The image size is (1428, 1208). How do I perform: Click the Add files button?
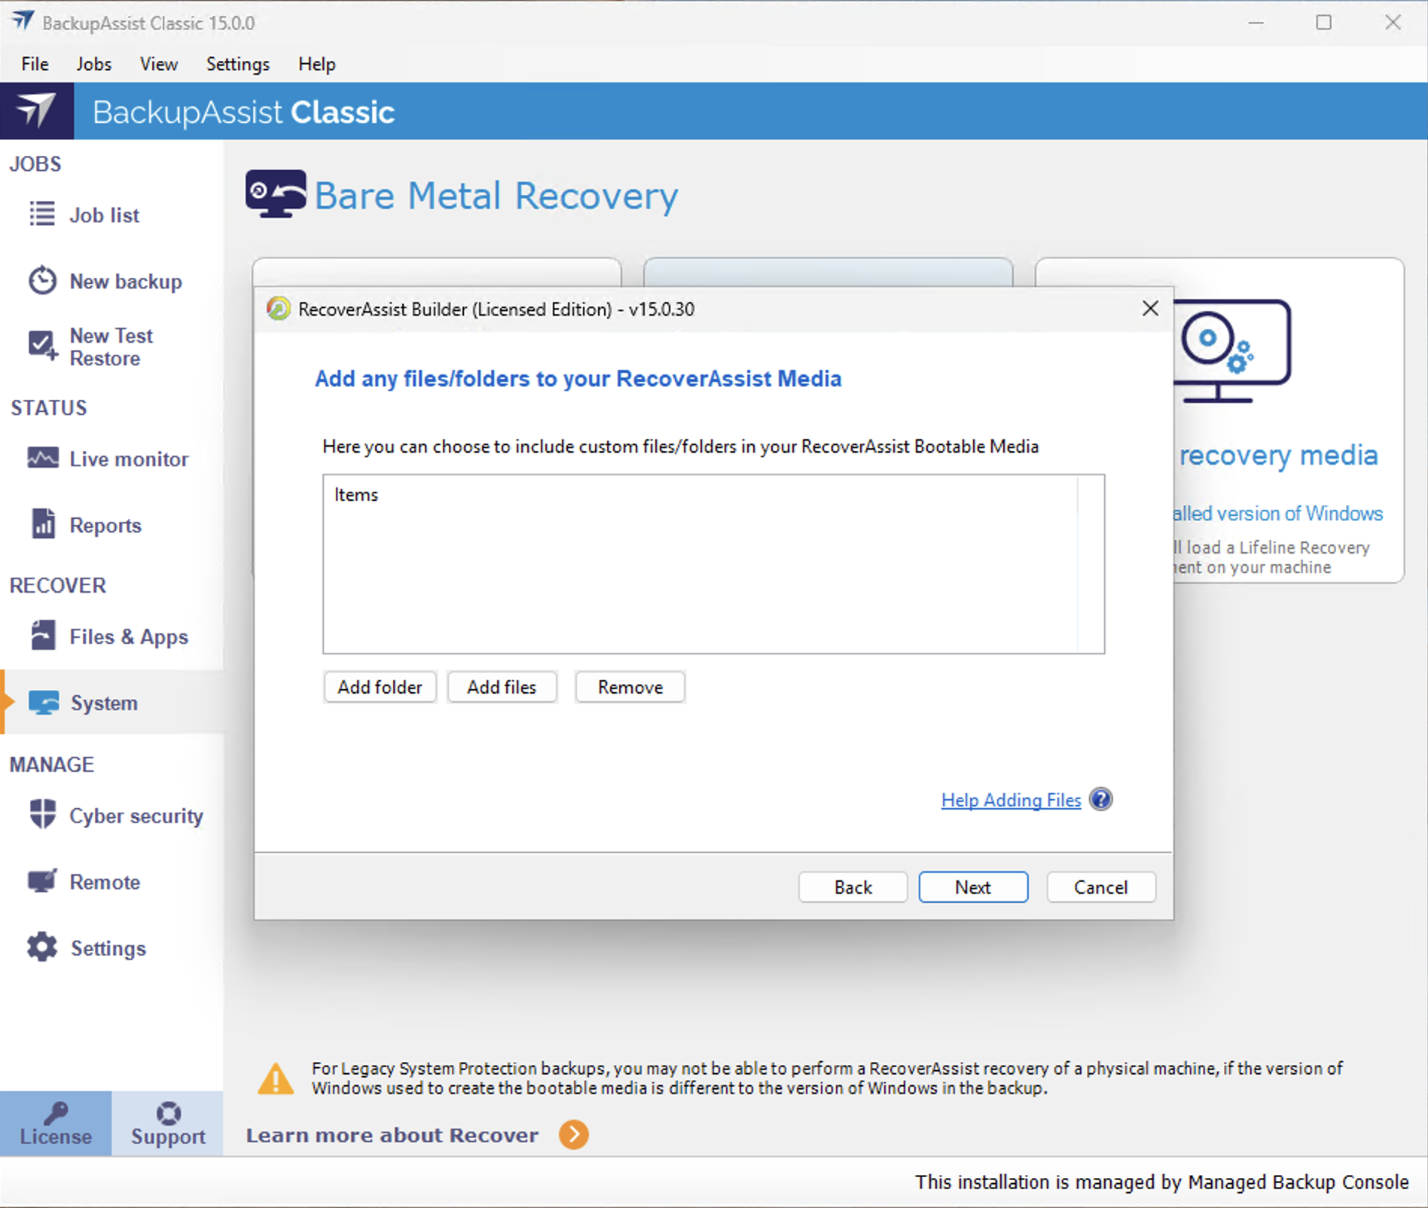pyautogui.click(x=502, y=687)
